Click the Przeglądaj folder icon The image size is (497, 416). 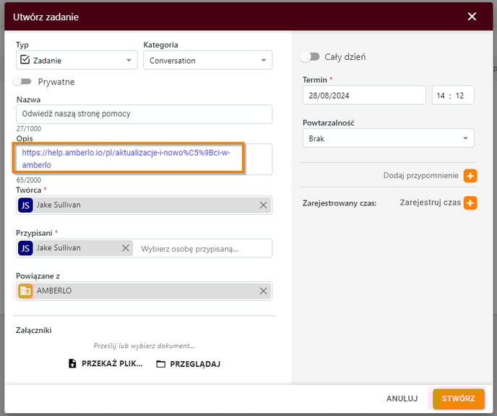tap(160, 364)
